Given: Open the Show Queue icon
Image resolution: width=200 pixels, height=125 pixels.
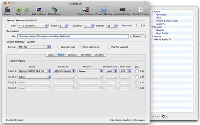Looking at the screenshot, I should tap(54, 9).
